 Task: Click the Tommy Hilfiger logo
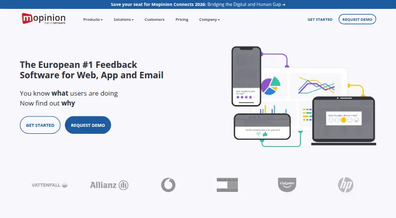point(227,185)
